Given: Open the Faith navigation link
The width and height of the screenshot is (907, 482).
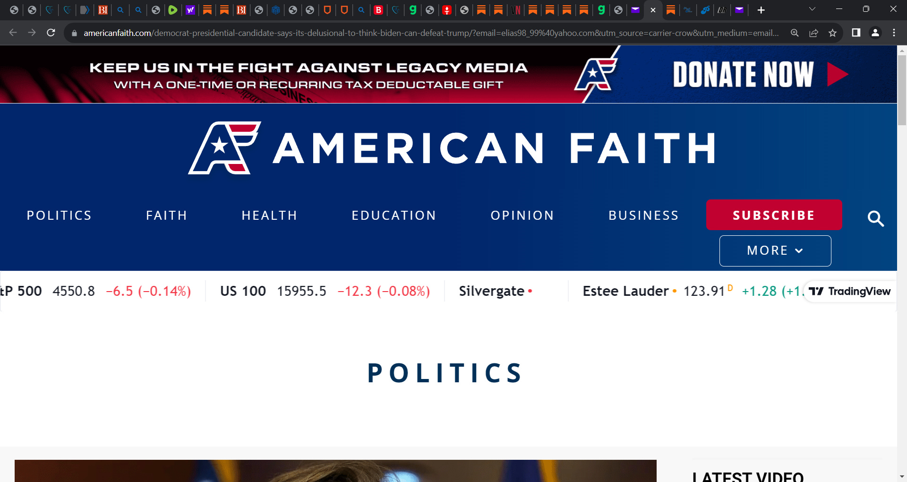Looking at the screenshot, I should pyautogui.click(x=166, y=215).
